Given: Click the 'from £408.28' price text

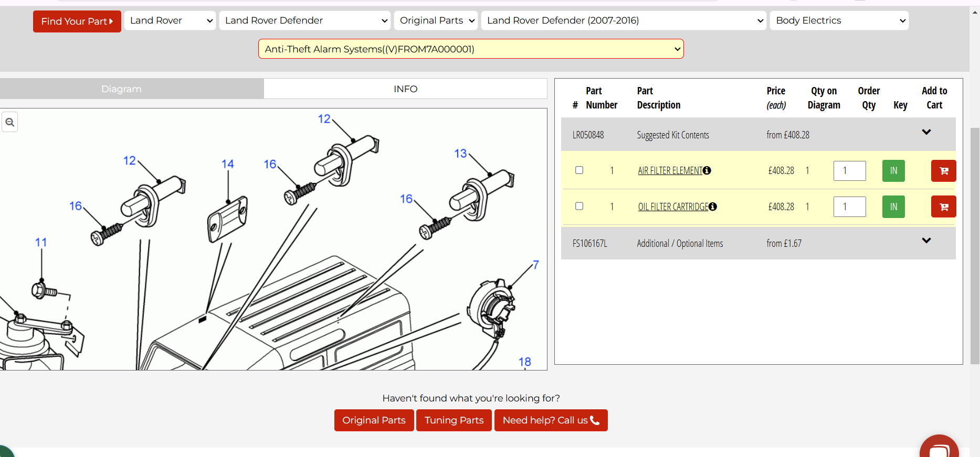Looking at the screenshot, I should click(x=788, y=135).
